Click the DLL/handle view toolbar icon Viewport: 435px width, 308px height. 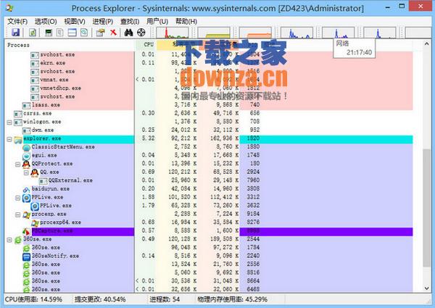tap(84, 33)
